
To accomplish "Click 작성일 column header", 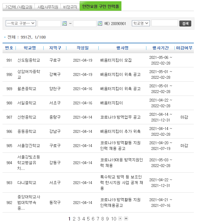I will tap(83, 48).
